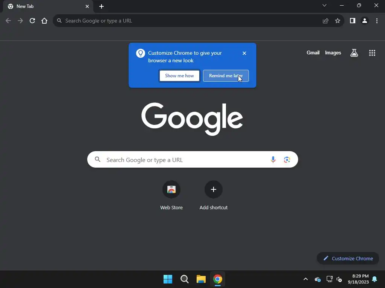Close the New Tab tab
This screenshot has width=385, height=288.
click(87, 6)
